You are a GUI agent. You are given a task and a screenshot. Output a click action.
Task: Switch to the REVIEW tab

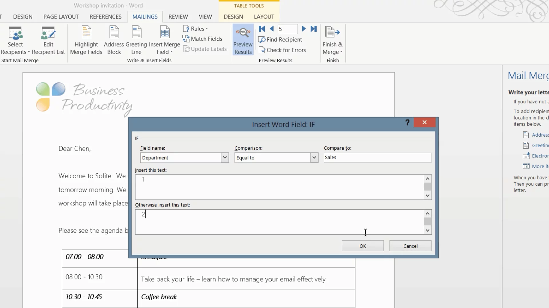point(178,17)
